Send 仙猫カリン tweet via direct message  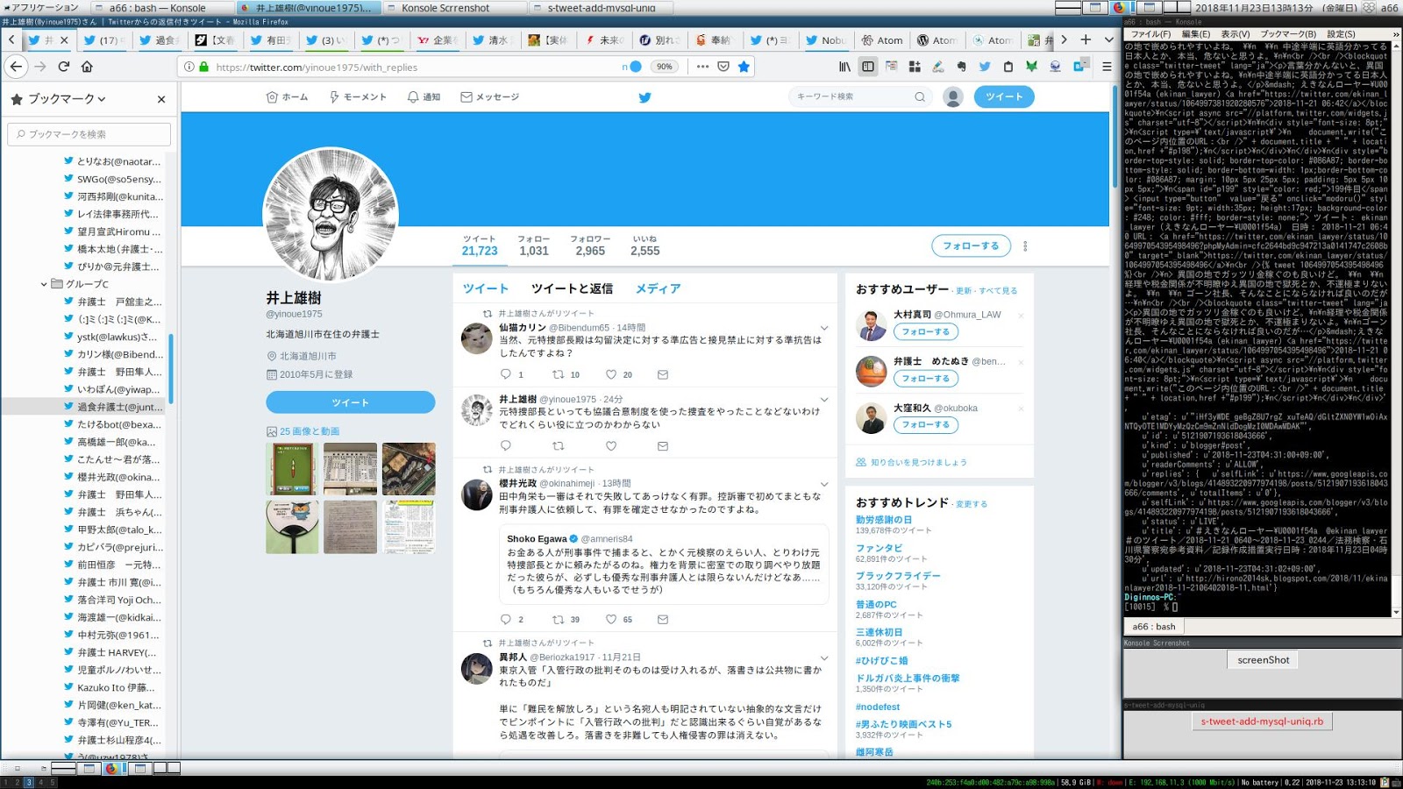tap(663, 374)
